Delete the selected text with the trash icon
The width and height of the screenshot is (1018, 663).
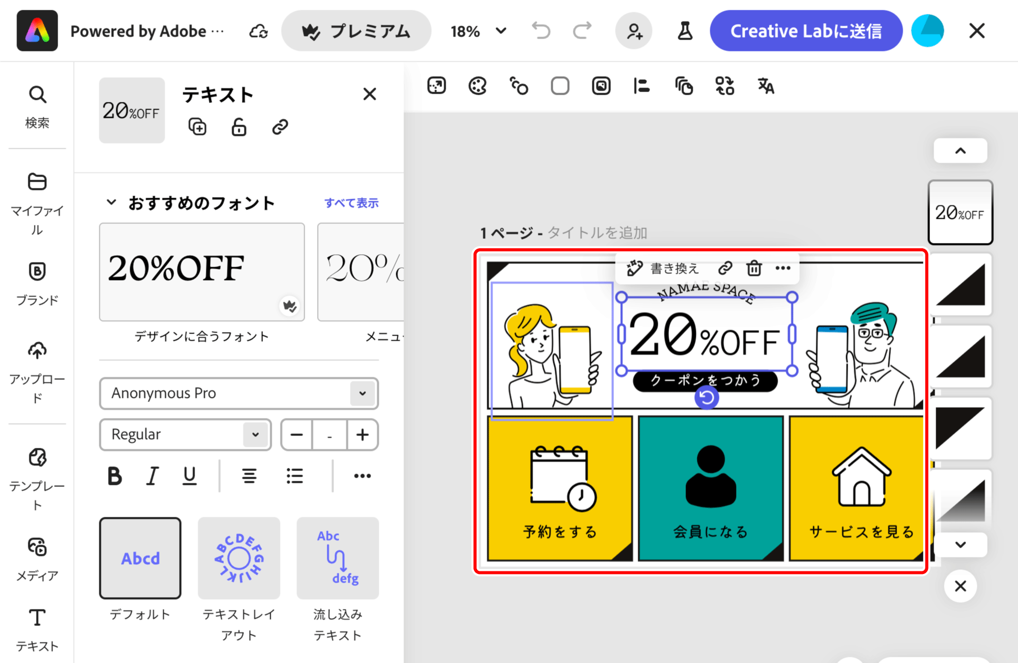(754, 268)
